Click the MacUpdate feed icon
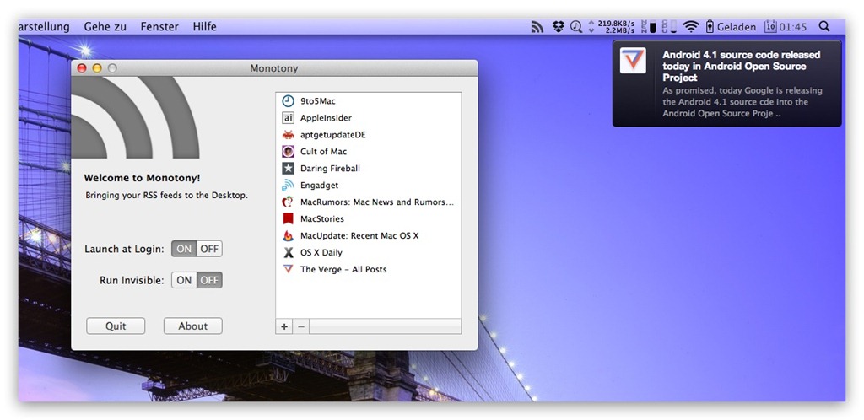The height and width of the screenshot is (420, 864). (289, 235)
